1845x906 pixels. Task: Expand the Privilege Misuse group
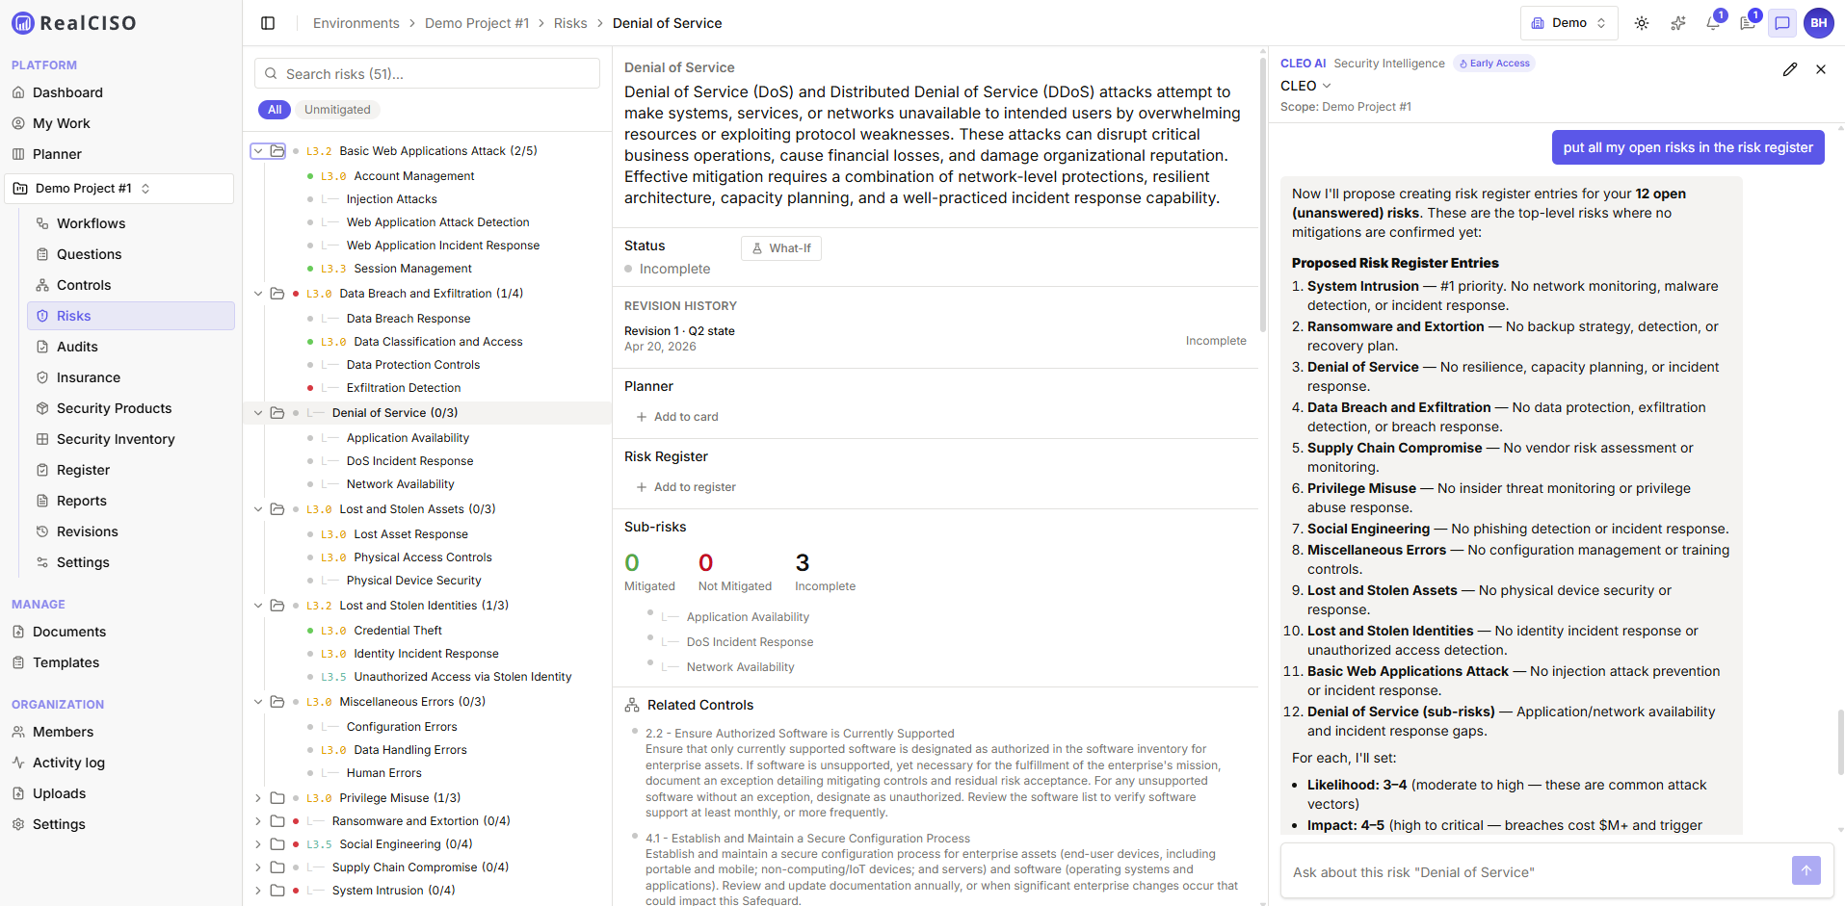pos(258,798)
